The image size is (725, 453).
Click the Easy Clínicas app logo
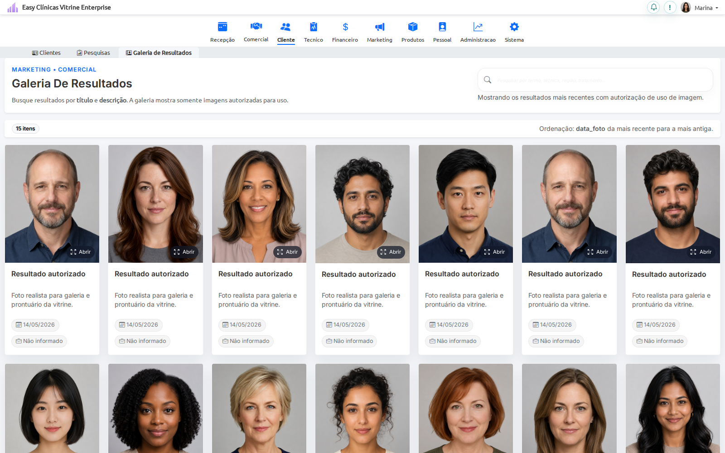point(13,7)
